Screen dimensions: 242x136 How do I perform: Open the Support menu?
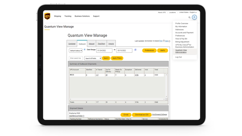click(x=96, y=16)
